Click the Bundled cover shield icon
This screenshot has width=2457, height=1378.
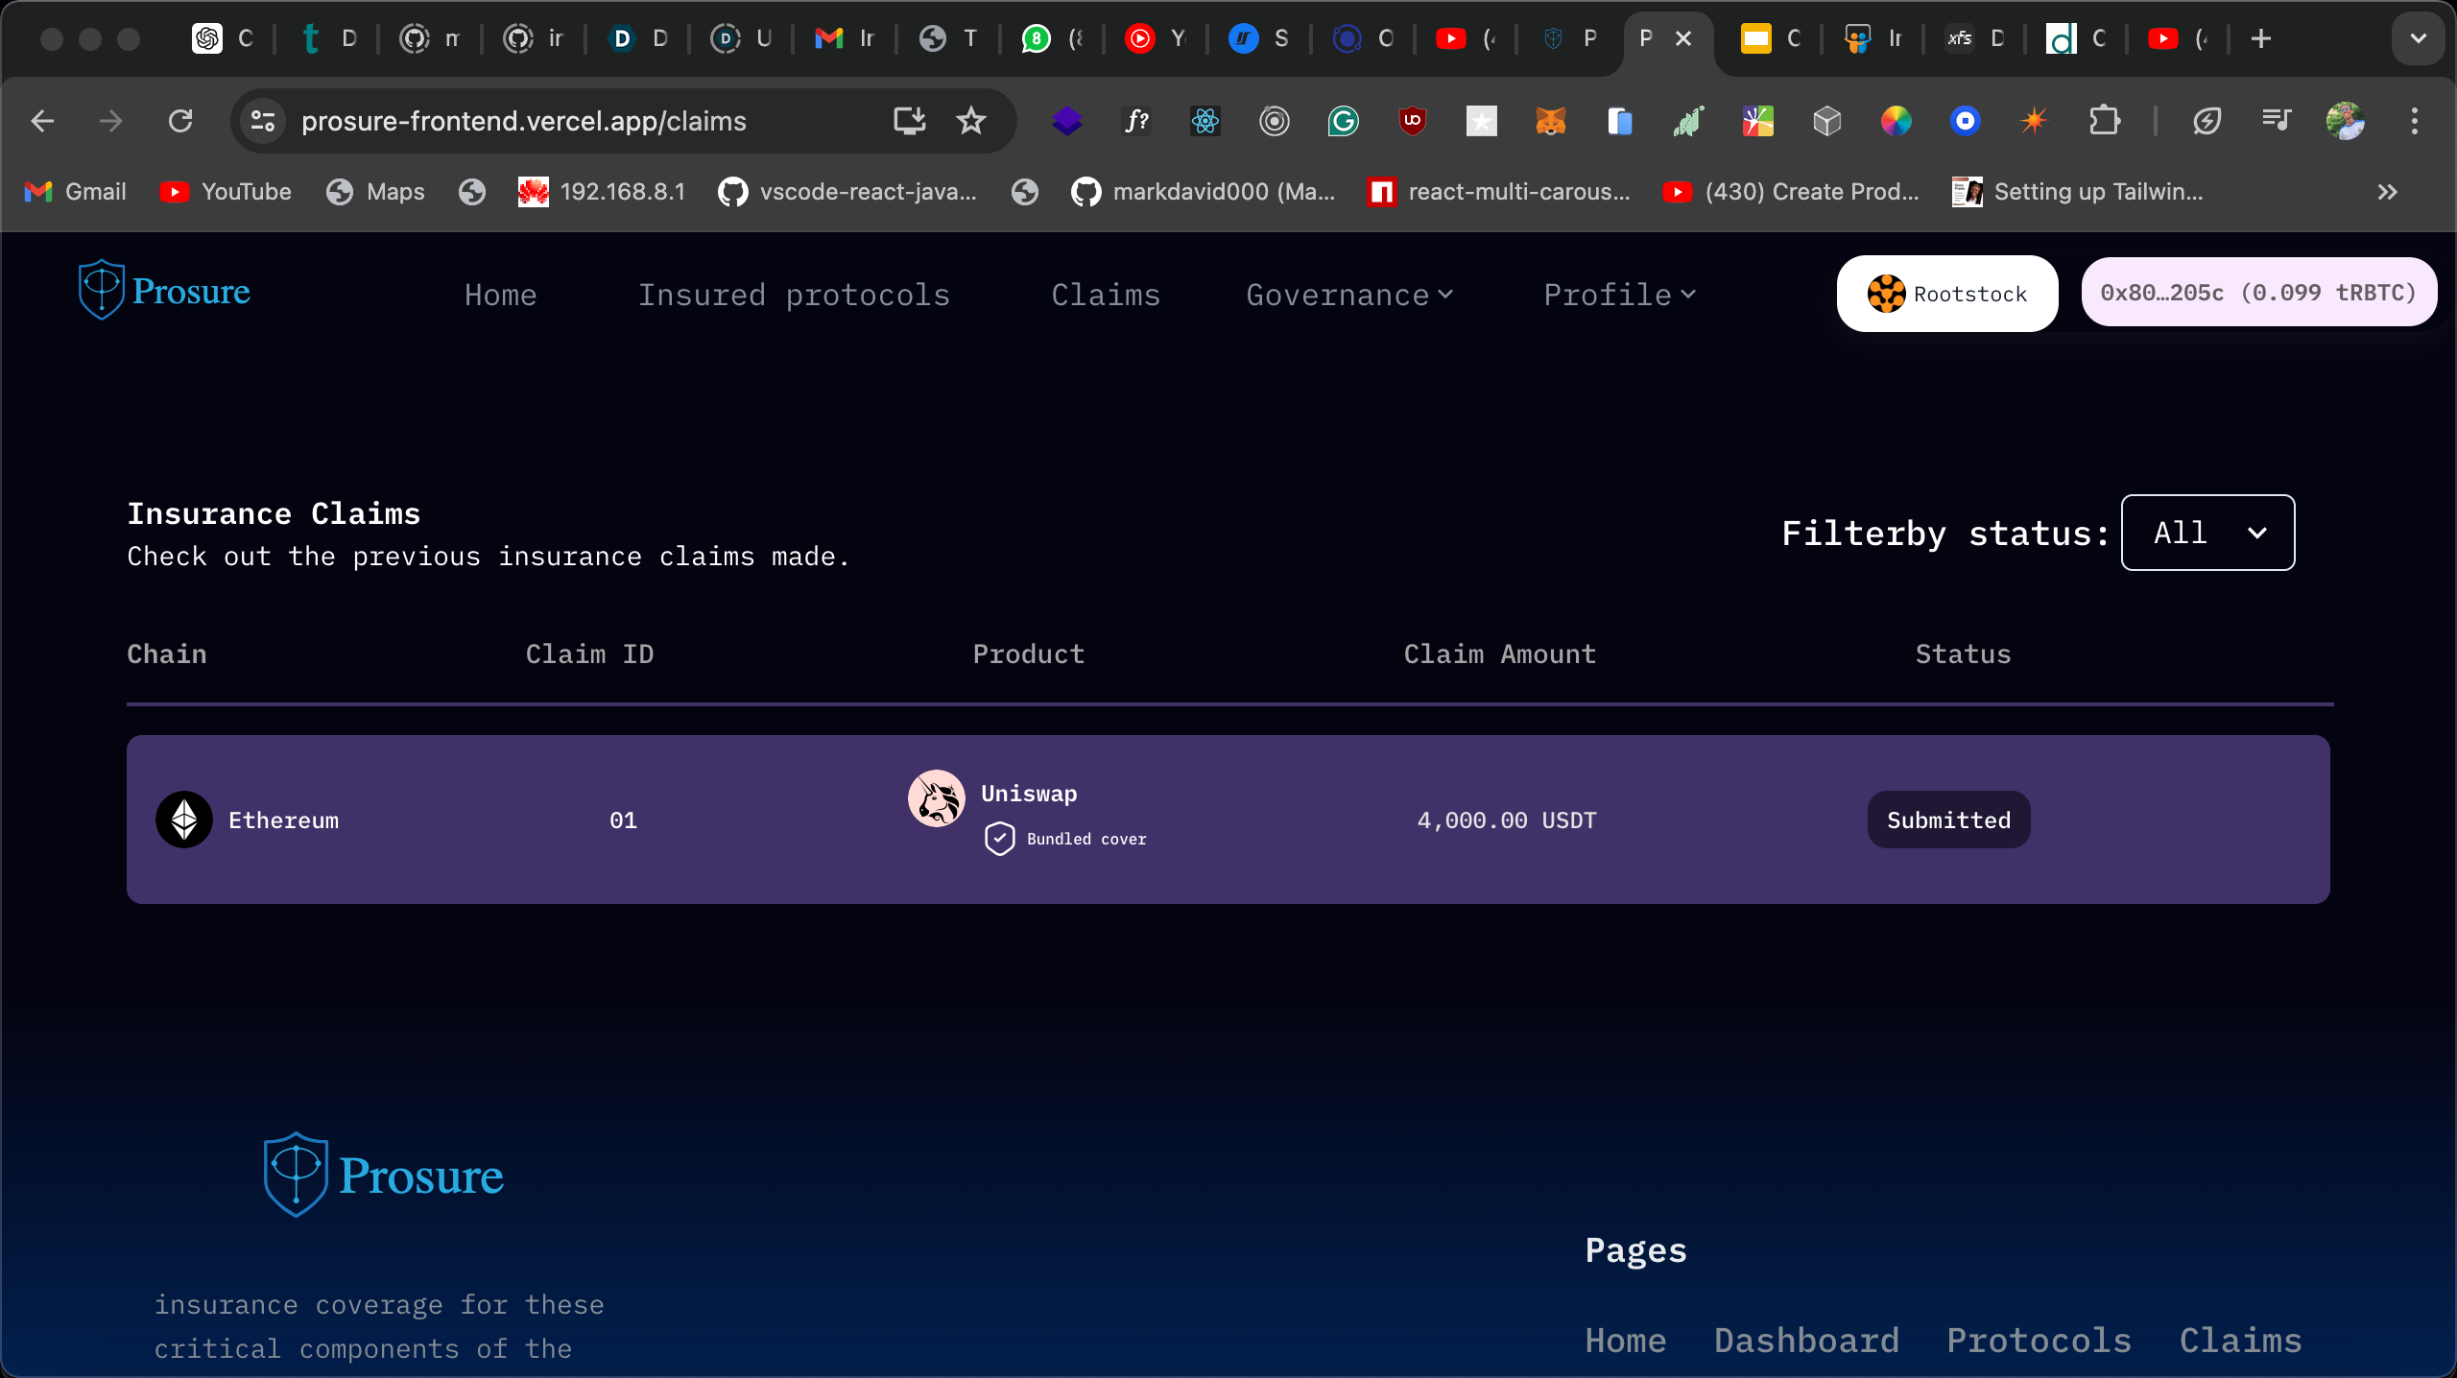[999, 838]
